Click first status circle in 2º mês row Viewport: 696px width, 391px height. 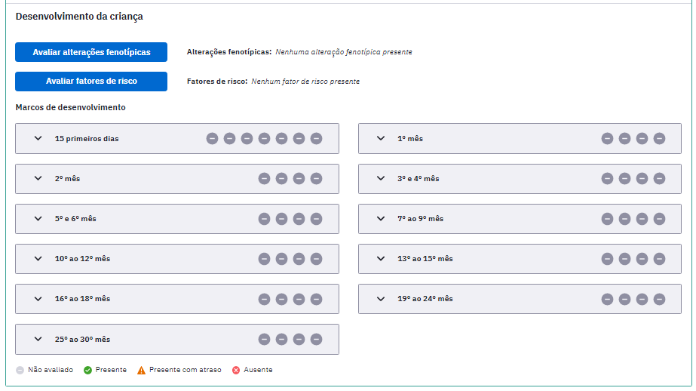click(264, 179)
